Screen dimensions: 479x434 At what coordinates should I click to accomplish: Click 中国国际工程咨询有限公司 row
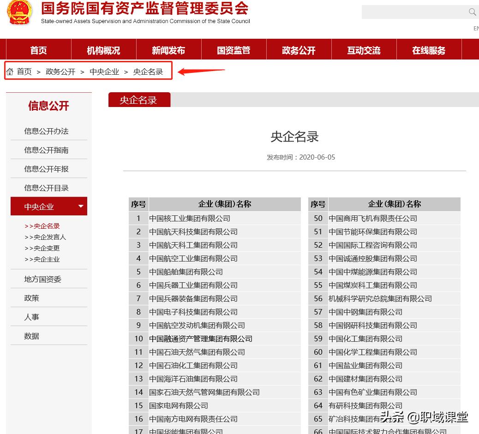tap(384, 245)
